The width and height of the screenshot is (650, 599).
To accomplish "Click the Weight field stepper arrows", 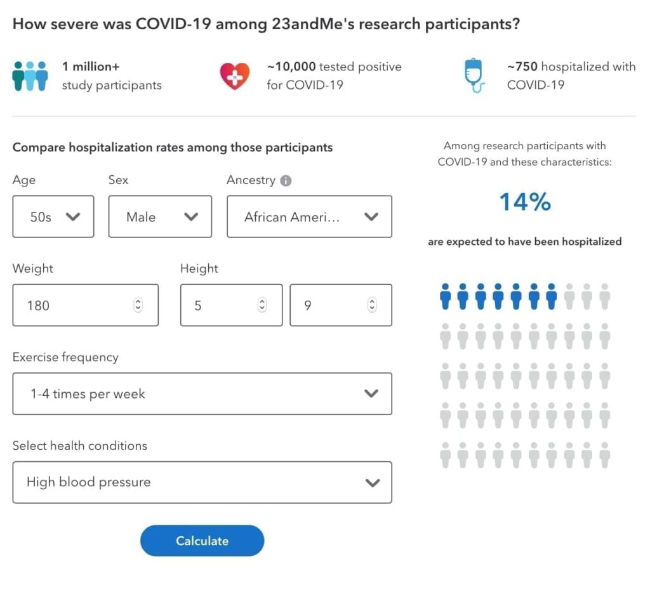I will pyautogui.click(x=138, y=305).
